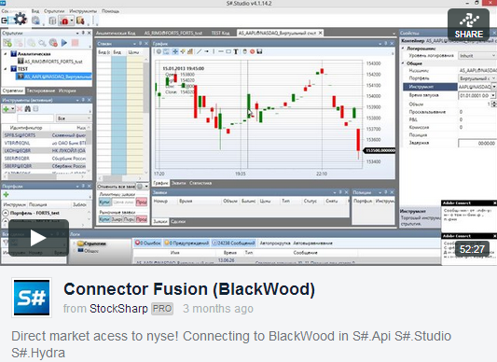Open the Инструменты menu
Viewport: 497px width, 362px height.
pos(83,11)
